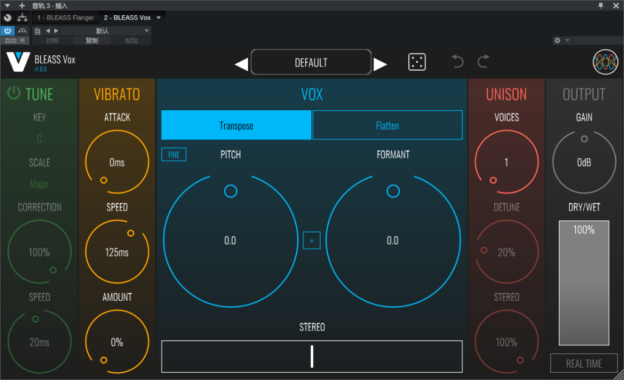Toggle the blue plugin power/bypass button
This screenshot has width=624, height=380.
click(7, 30)
